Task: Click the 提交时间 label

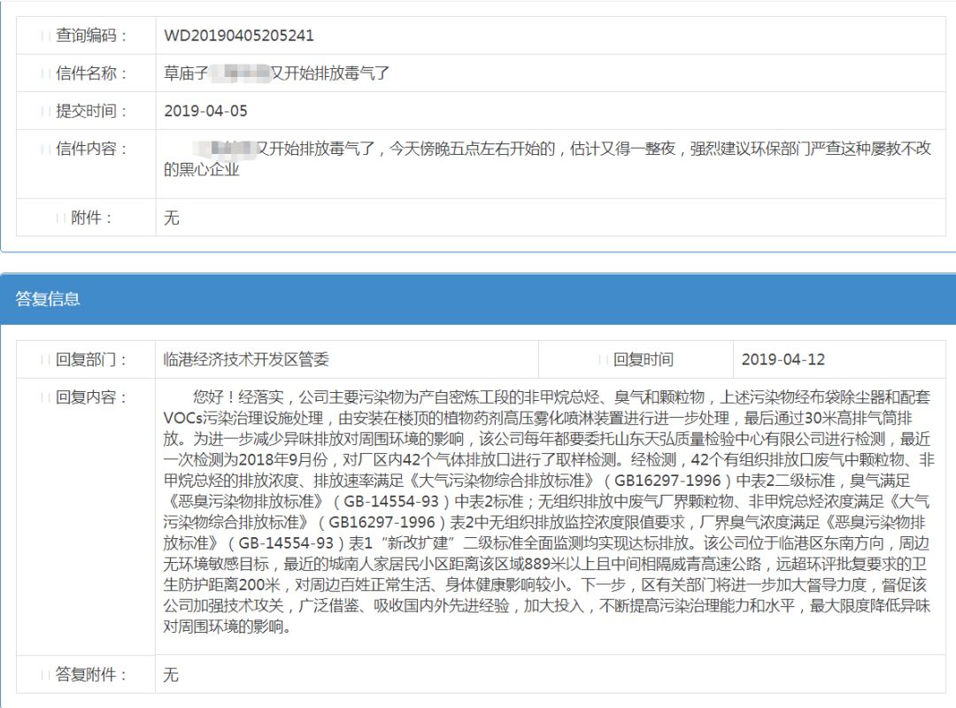Action: [x=90, y=111]
